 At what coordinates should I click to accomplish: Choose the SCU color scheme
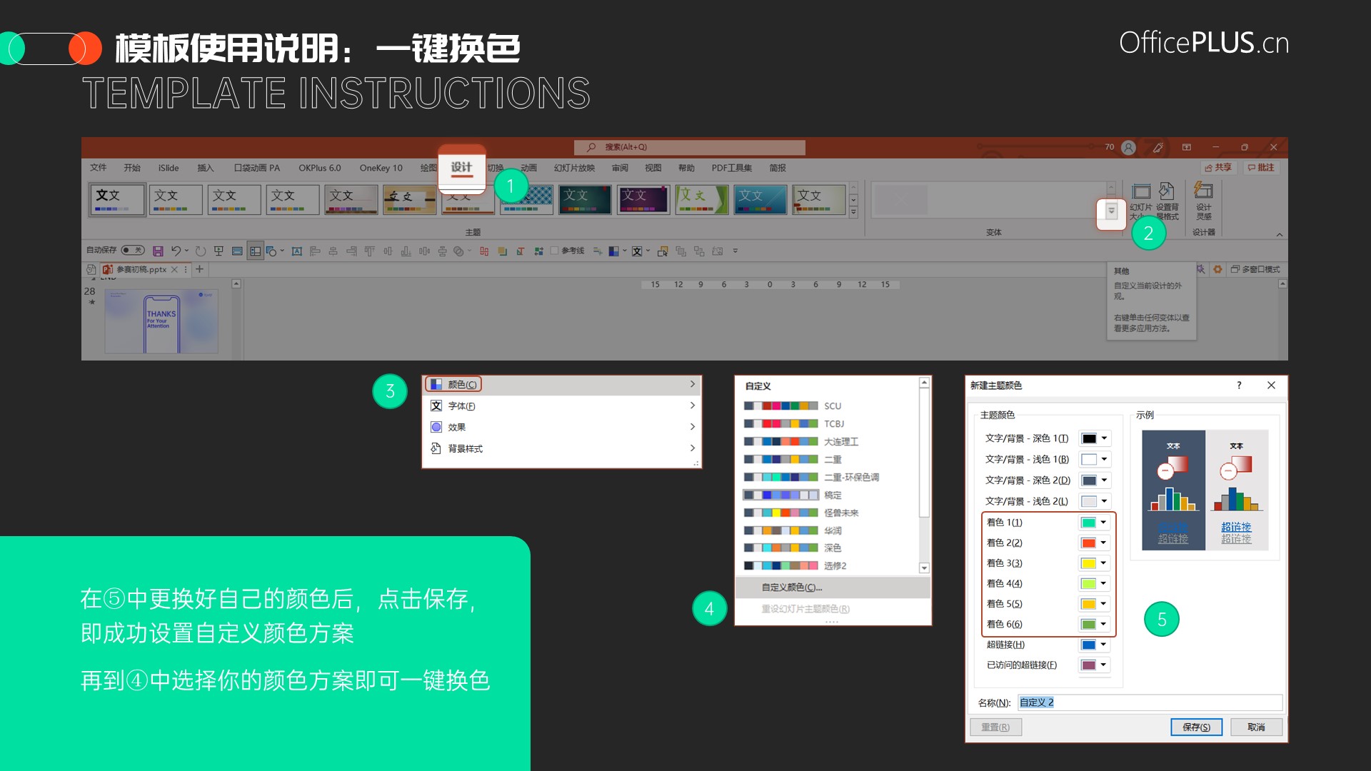click(793, 405)
